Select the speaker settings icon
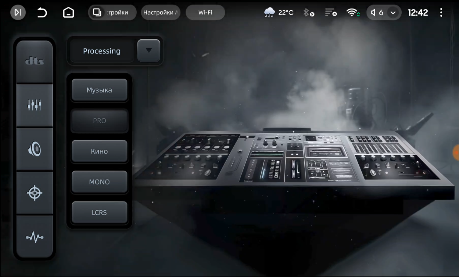The height and width of the screenshot is (277, 459). (x=34, y=149)
